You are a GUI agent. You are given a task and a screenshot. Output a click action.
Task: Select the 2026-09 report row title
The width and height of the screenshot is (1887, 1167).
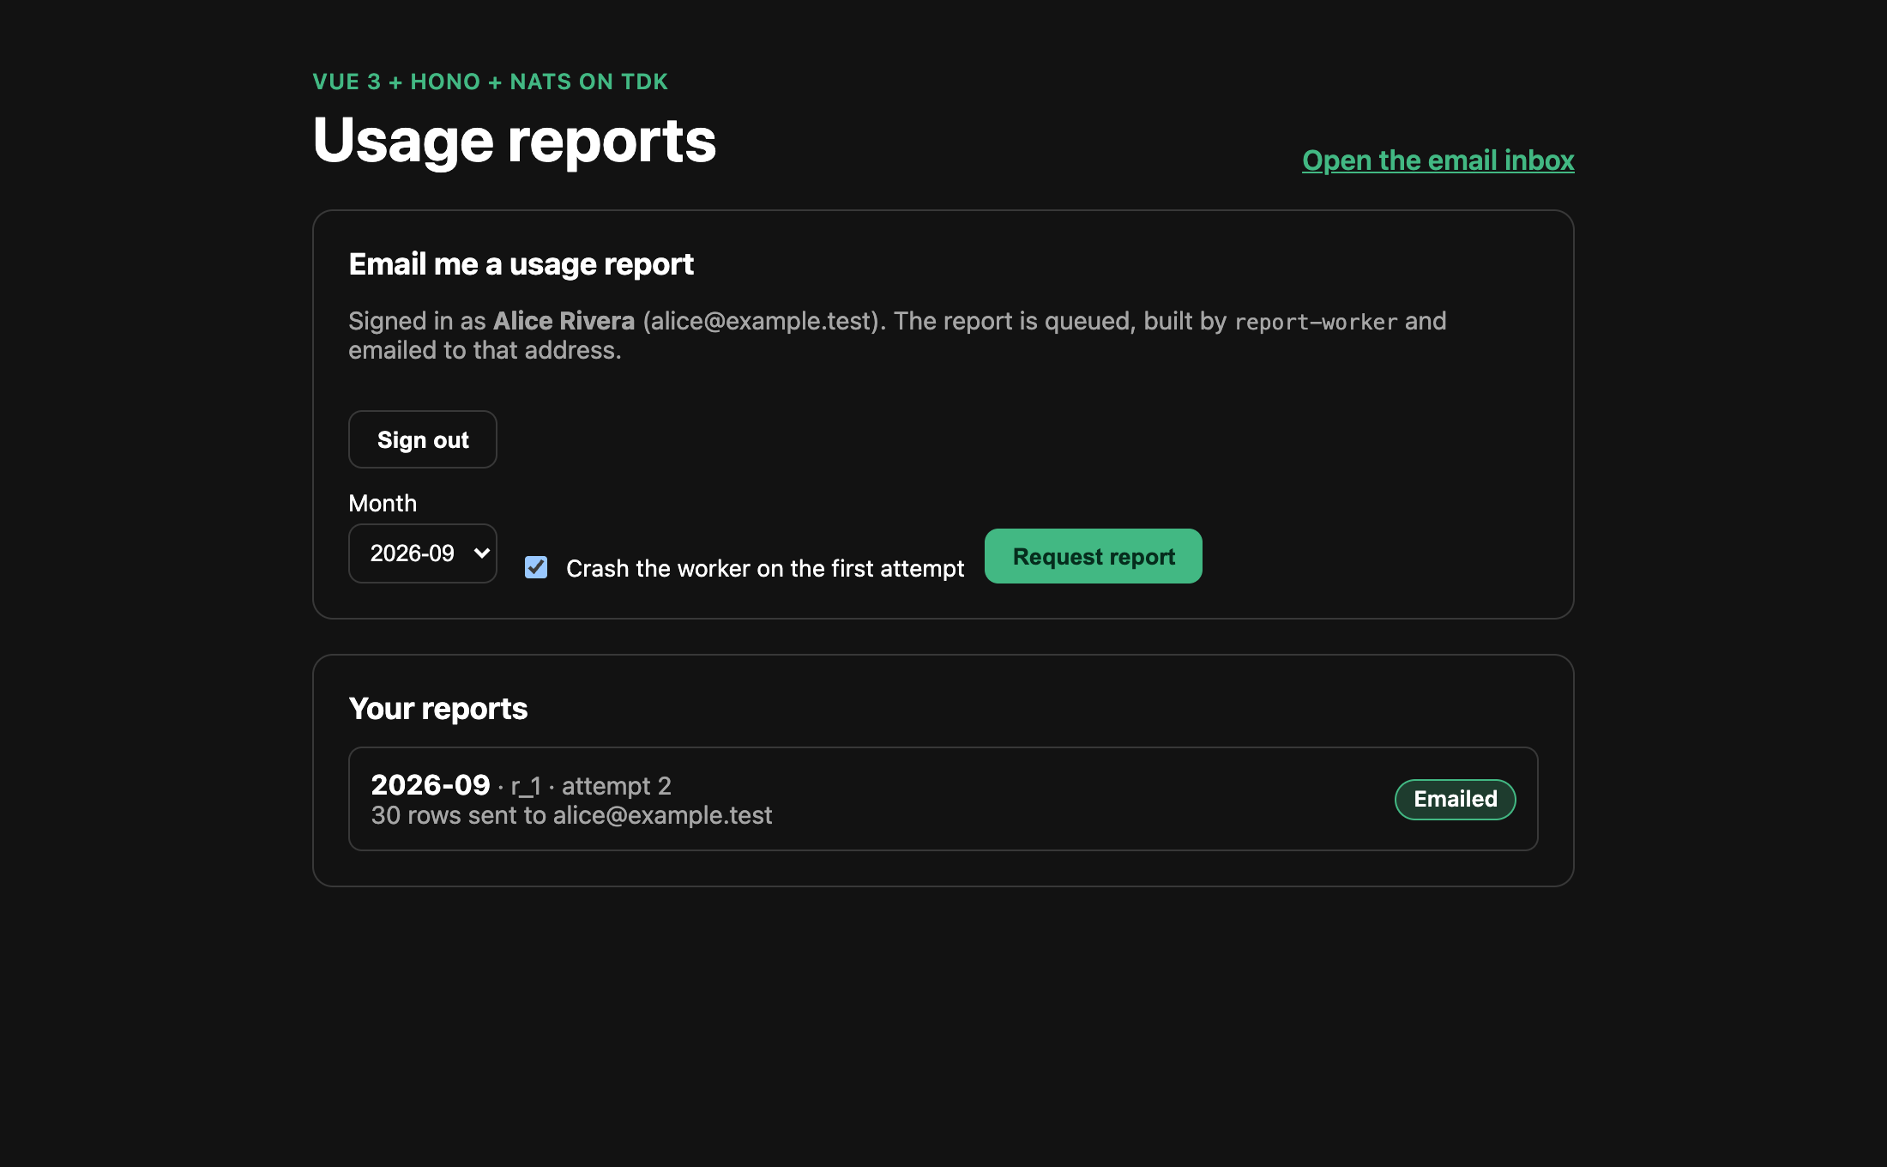tap(431, 785)
